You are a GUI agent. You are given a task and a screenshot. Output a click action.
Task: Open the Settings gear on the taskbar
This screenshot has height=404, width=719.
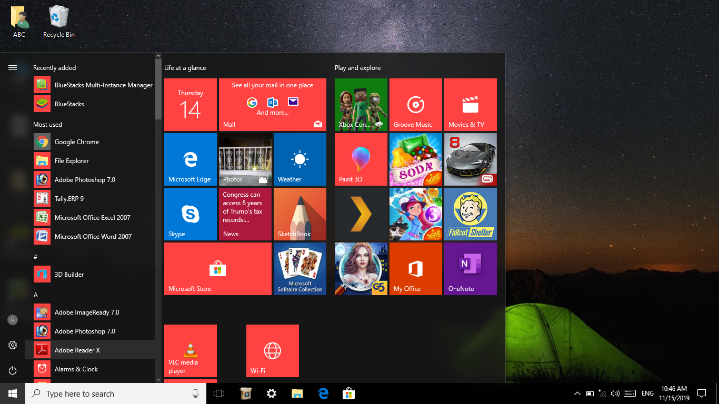click(x=271, y=393)
